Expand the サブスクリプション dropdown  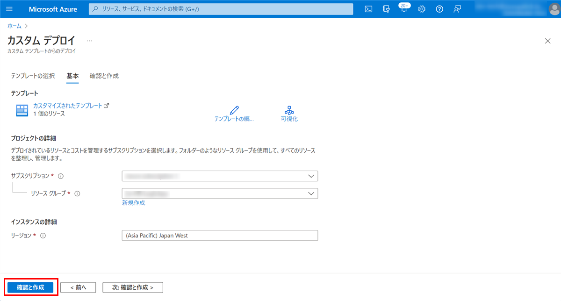(x=220, y=176)
